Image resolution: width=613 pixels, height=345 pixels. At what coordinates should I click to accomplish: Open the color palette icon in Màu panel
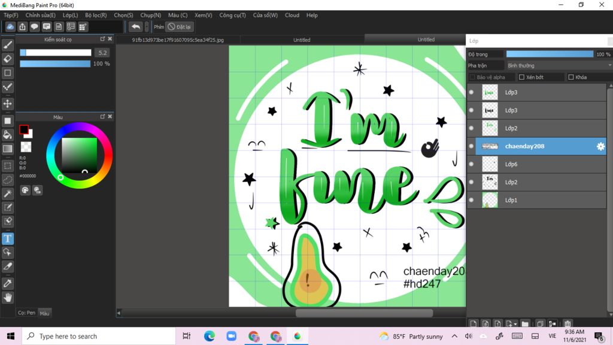coord(25,190)
